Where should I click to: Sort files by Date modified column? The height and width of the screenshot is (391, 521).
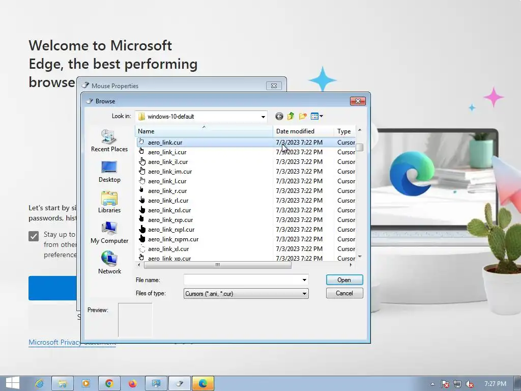(303, 131)
